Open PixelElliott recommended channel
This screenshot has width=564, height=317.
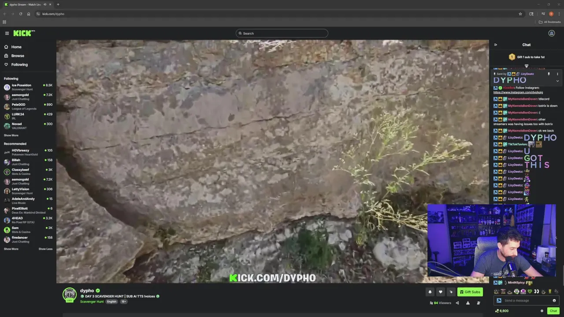tap(28, 210)
